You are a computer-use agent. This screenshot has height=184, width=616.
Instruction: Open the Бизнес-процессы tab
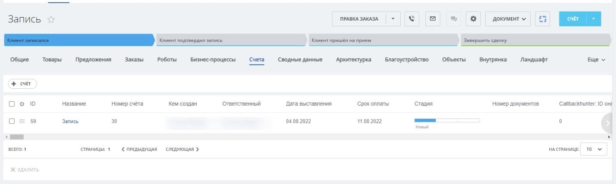(x=213, y=60)
